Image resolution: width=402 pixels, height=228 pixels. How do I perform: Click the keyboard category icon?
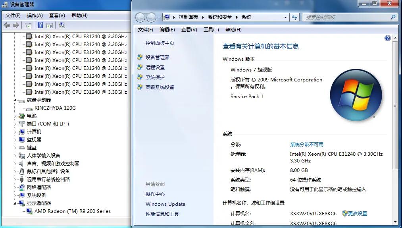[x=22, y=148]
